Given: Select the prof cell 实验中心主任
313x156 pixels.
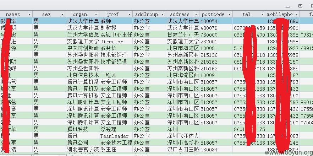Looking at the screenshot, I should click(x=116, y=34).
